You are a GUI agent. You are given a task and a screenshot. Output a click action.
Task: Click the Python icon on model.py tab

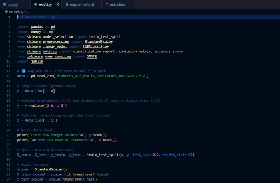click(x=36, y=4)
